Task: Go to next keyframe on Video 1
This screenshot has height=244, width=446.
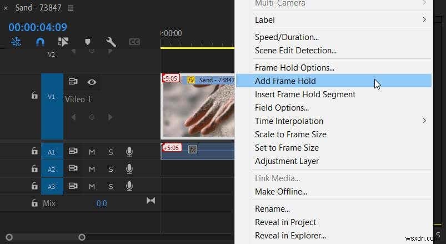Action: (x=111, y=117)
